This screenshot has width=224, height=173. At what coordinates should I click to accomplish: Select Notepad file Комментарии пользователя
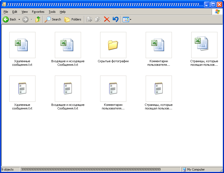click(113, 89)
